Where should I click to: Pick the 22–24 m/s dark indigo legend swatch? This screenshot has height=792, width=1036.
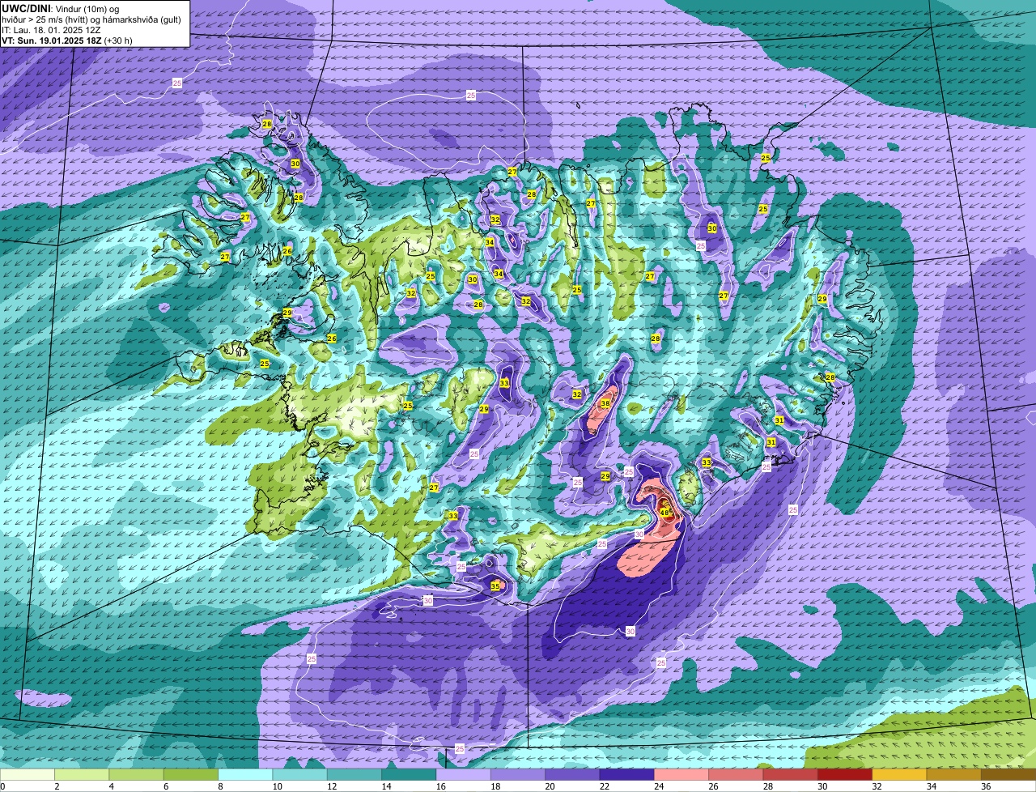click(626, 775)
